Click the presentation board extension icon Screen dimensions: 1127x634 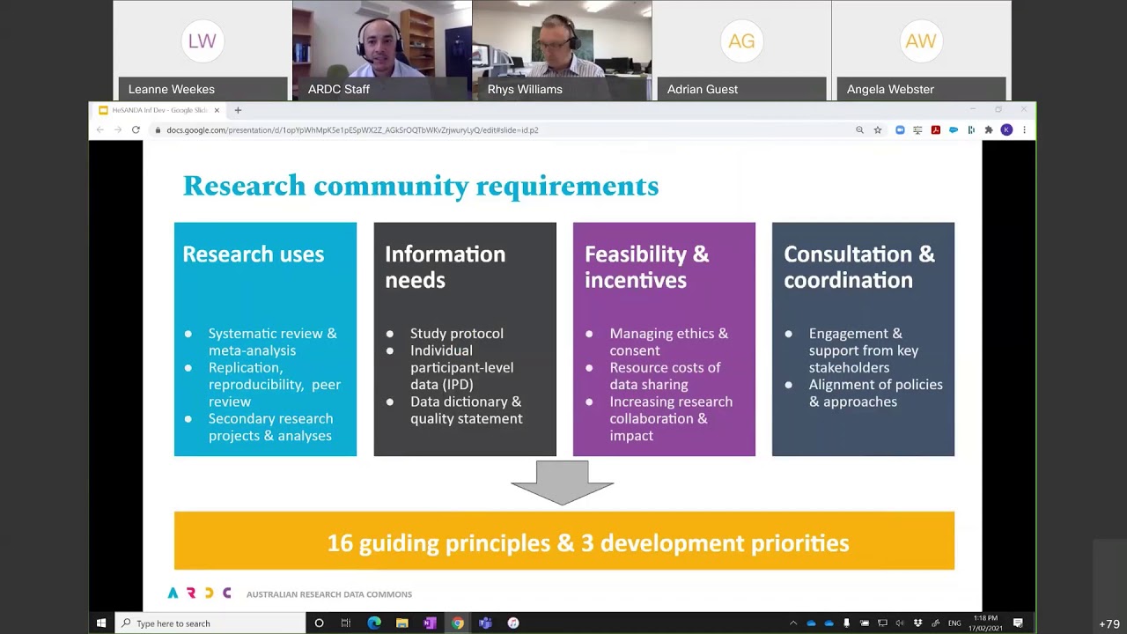point(917,129)
